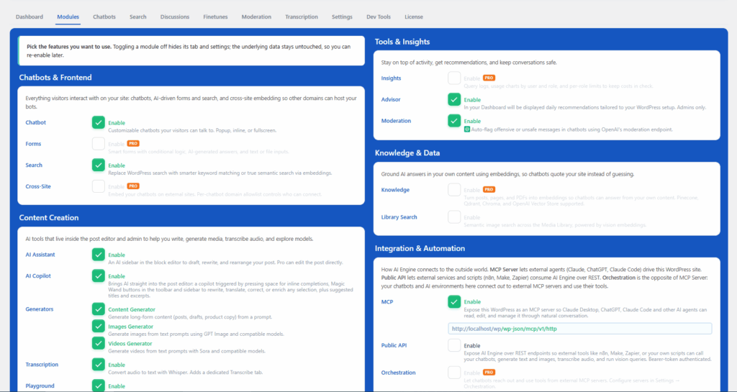Click the 'AI Assistant' row label

[x=40, y=255]
